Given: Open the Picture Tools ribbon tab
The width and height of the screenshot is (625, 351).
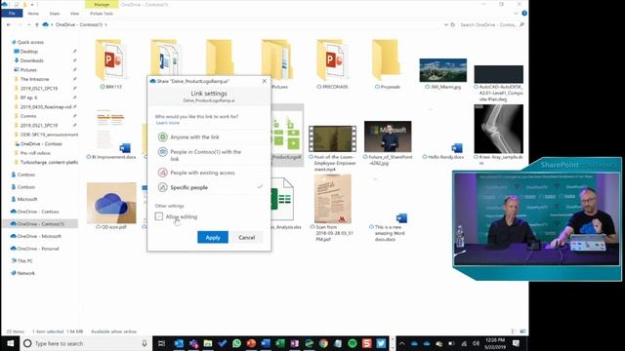Looking at the screenshot, I should (x=102, y=13).
